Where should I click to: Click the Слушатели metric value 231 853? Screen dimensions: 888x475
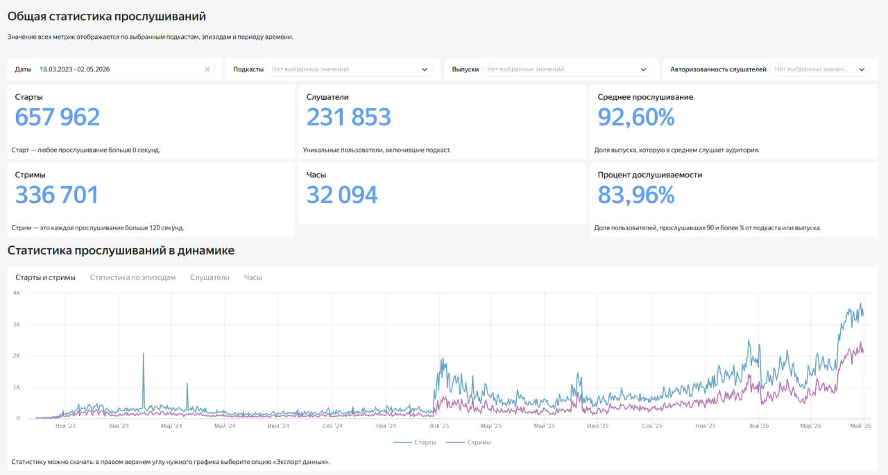[349, 117]
